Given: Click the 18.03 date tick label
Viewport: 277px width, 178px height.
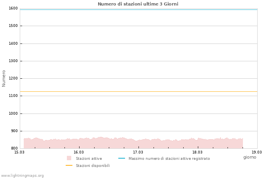Looking at the screenshot, I should click(197, 152).
